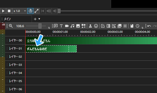
Task: Click the レイヤー 00 layer header
Action: pos(15,40)
